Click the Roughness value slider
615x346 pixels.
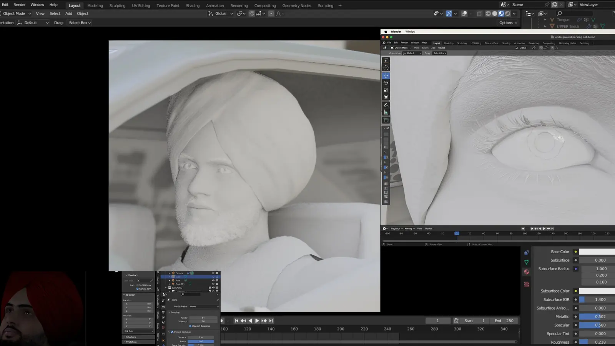click(x=597, y=342)
